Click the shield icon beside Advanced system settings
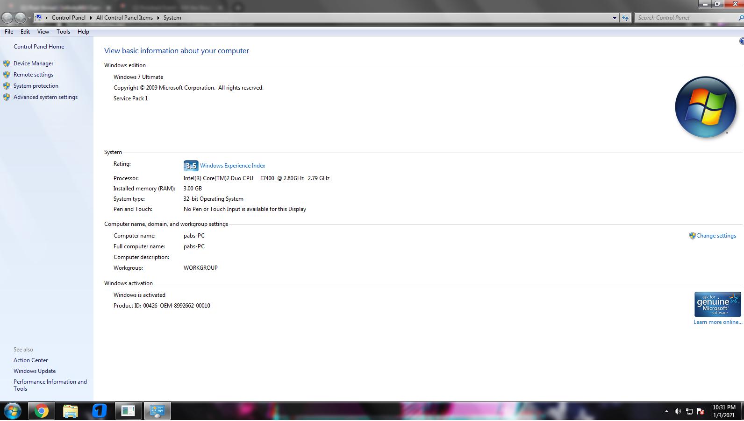The height and width of the screenshot is (421, 744). [7, 97]
